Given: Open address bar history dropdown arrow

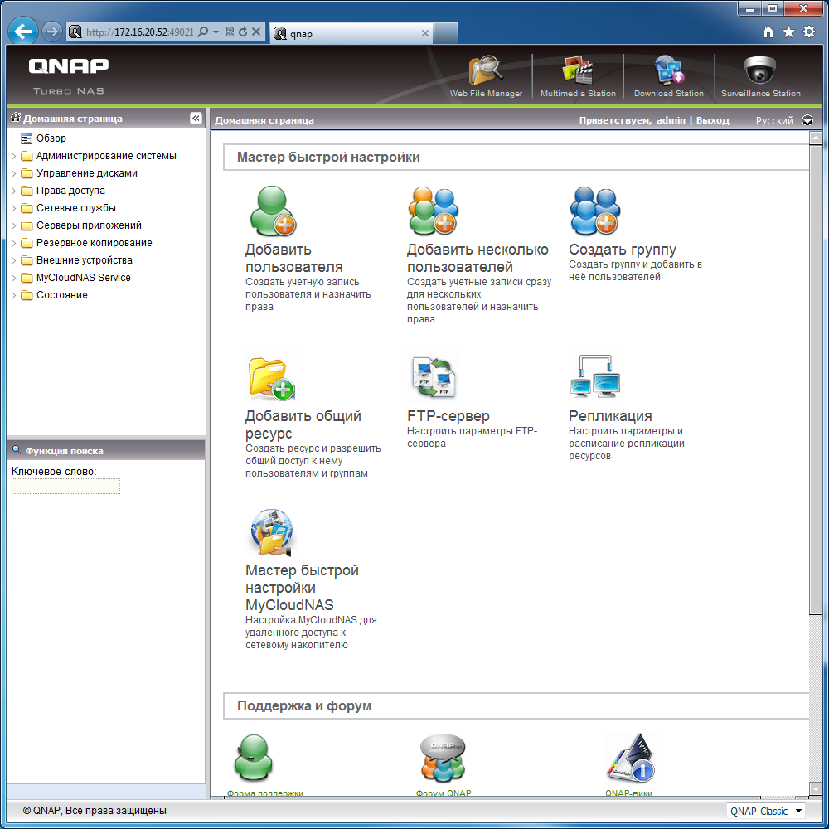Looking at the screenshot, I should pyautogui.click(x=216, y=32).
